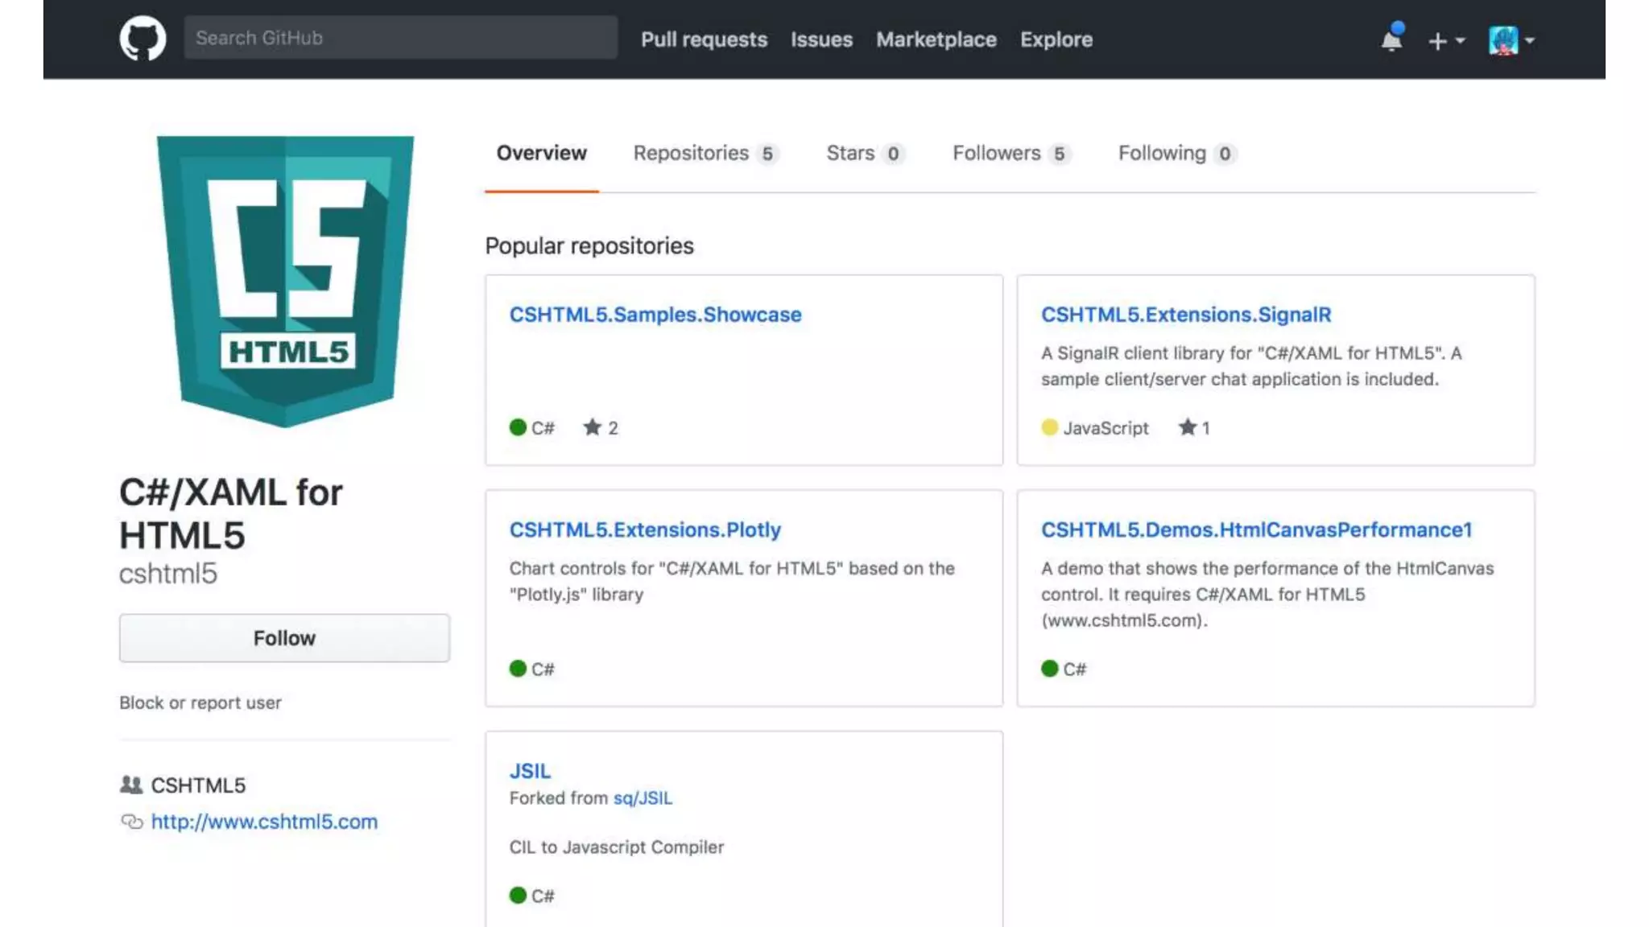Open the notifications bell
The height and width of the screenshot is (927, 1649).
click(x=1391, y=39)
